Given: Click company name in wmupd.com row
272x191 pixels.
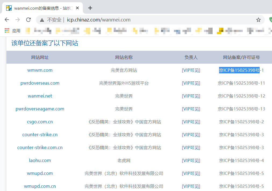Looking at the screenshot, I should click(x=124, y=173).
